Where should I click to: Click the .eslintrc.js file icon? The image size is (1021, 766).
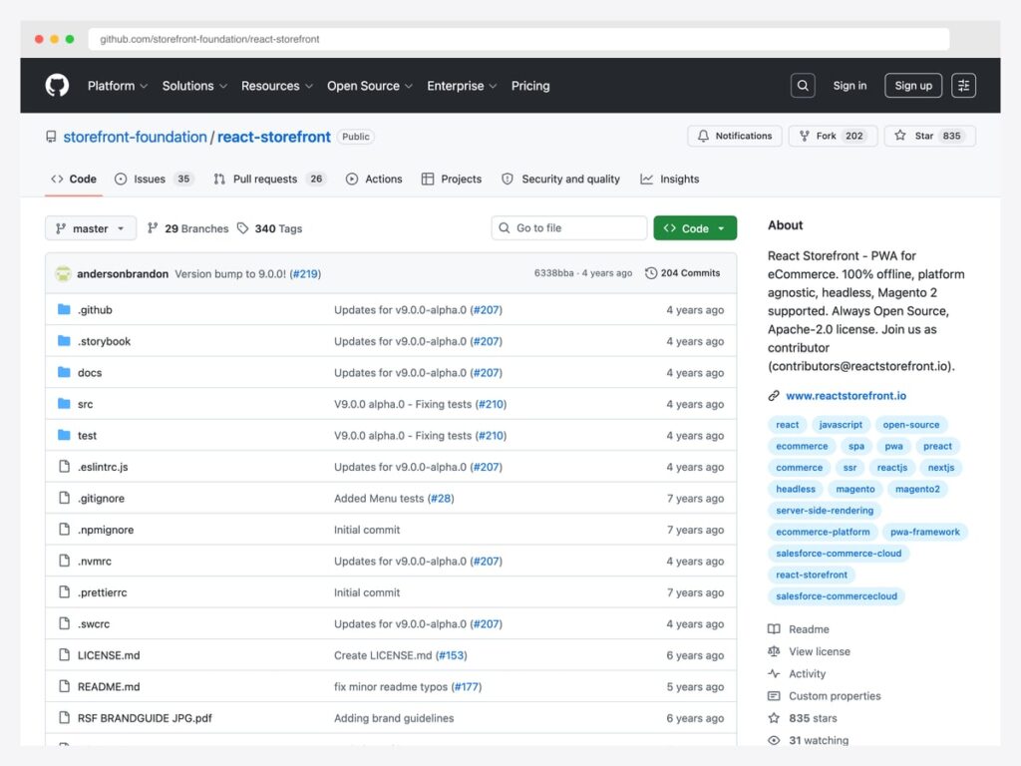(x=64, y=467)
